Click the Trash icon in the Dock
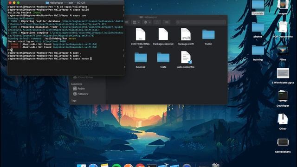This screenshot has width=297, height=167. click(x=215, y=165)
